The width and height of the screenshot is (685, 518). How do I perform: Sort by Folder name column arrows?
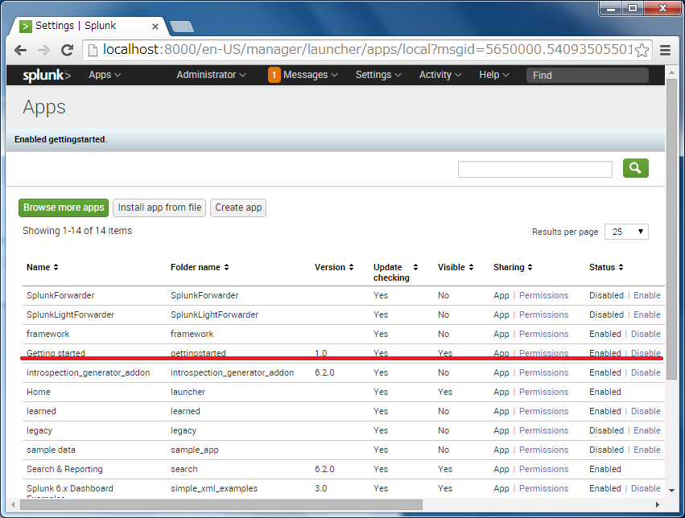(226, 267)
